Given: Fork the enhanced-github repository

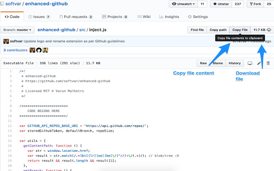Looking at the screenshot, I should [x=255, y=4].
